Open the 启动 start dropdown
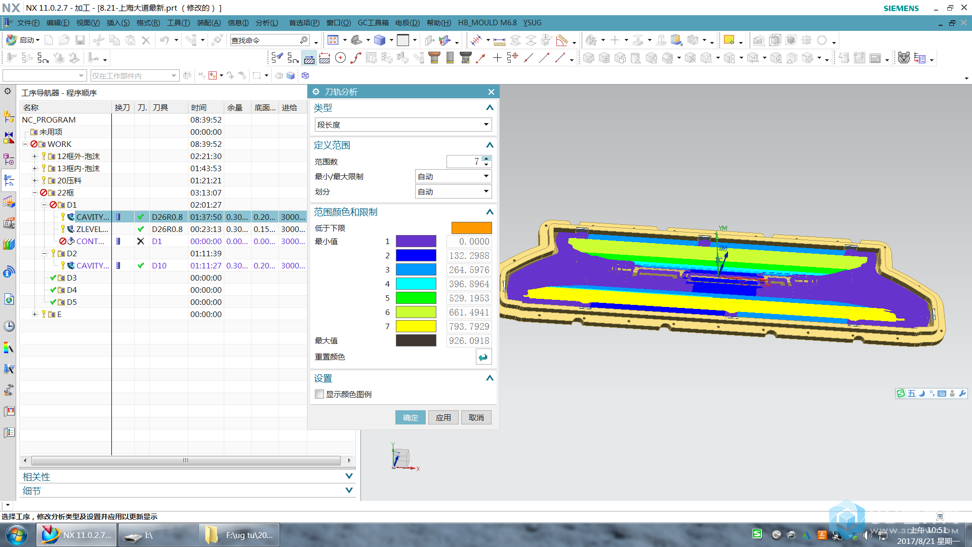 23,40
